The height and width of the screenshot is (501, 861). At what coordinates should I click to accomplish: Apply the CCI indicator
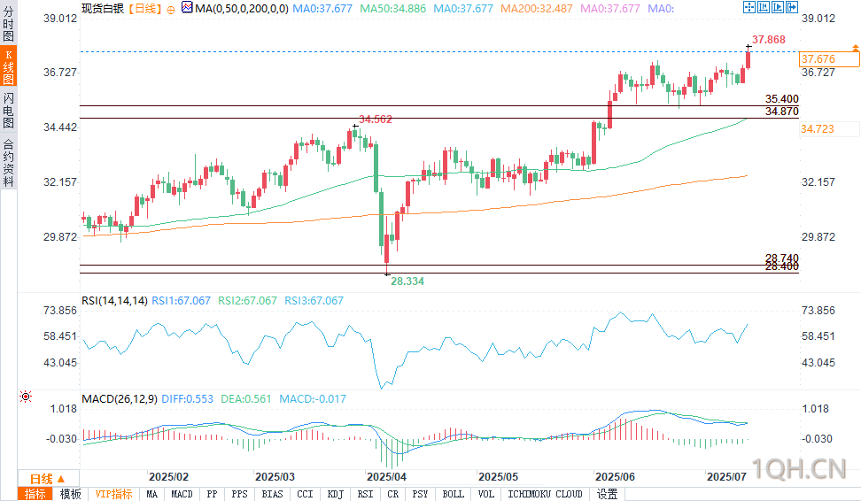pyautogui.click(x=305, y=494)
